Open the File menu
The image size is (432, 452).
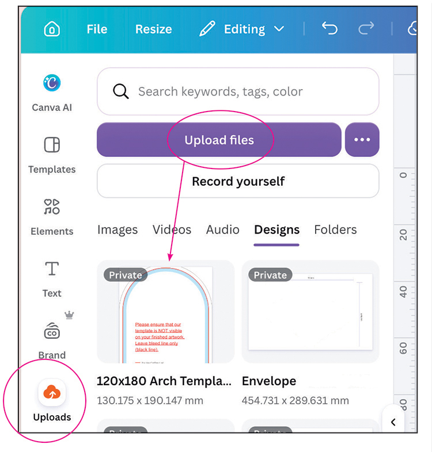coord(97,29)
